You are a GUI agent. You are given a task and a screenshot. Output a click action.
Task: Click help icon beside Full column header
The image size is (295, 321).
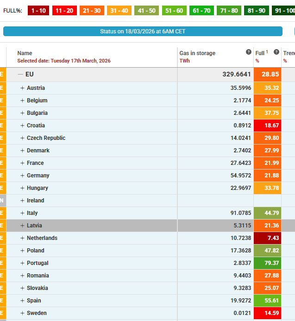coord(276,52)
